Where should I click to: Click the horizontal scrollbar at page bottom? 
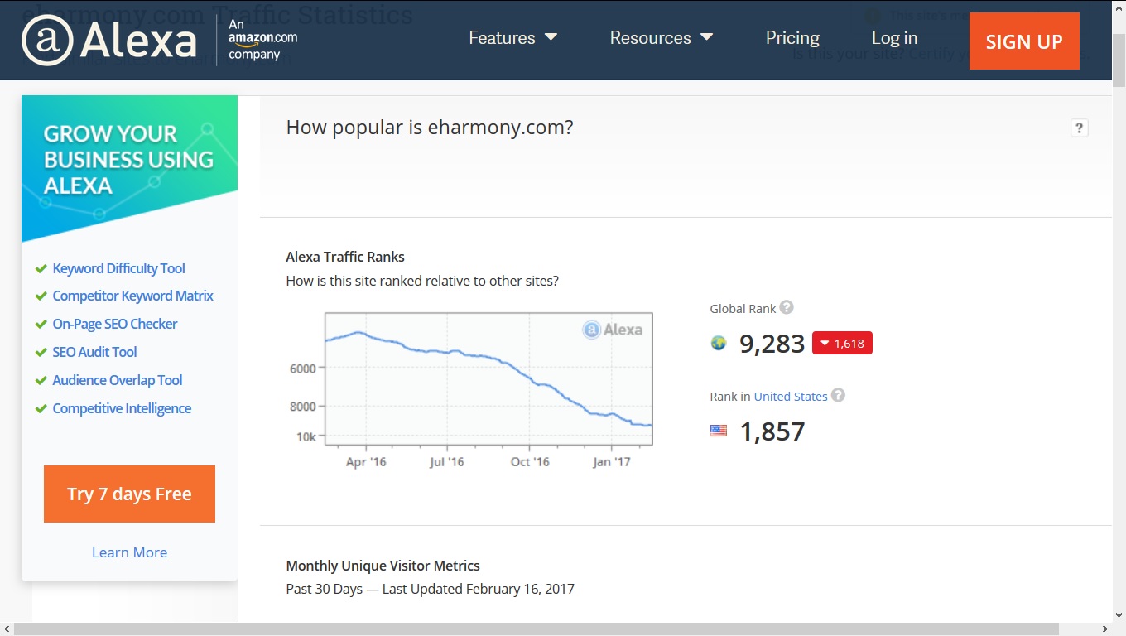click(x=537, y=629)
